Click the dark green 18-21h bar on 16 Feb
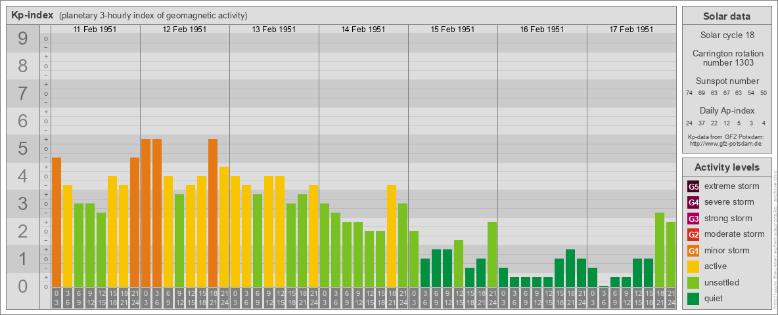Image resolution: width=778 pixels, height=315 pixels. click(570, 268)
